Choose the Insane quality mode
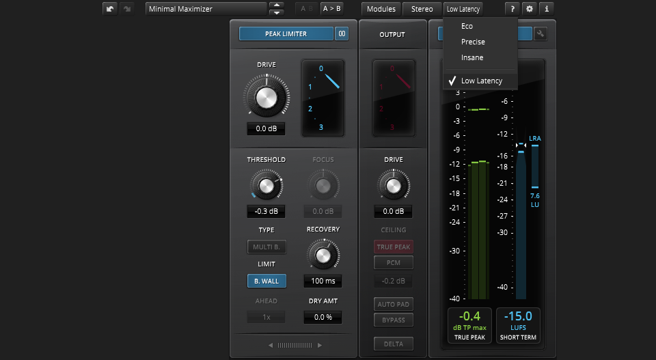Image resolution: width=656 pixels, height=360 pixels. point(471,57)
